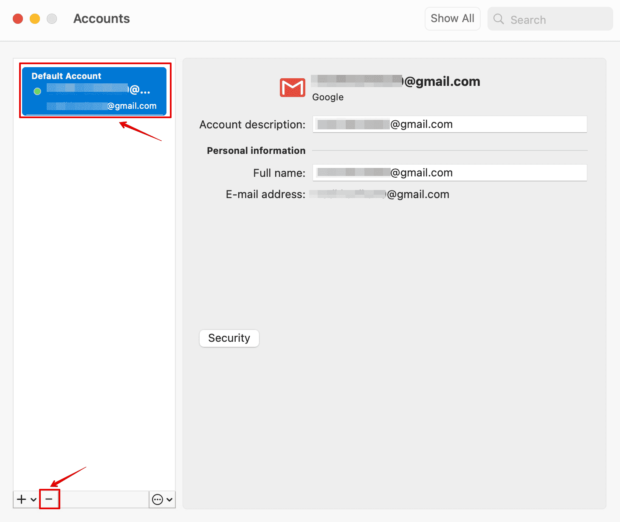Open the ellipsis more-actions icon
Viewport: 620px width, 522px height.
[157, 499]
